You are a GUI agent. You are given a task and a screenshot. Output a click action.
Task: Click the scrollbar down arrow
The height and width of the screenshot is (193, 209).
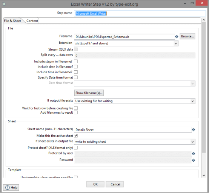coord(204,175)
